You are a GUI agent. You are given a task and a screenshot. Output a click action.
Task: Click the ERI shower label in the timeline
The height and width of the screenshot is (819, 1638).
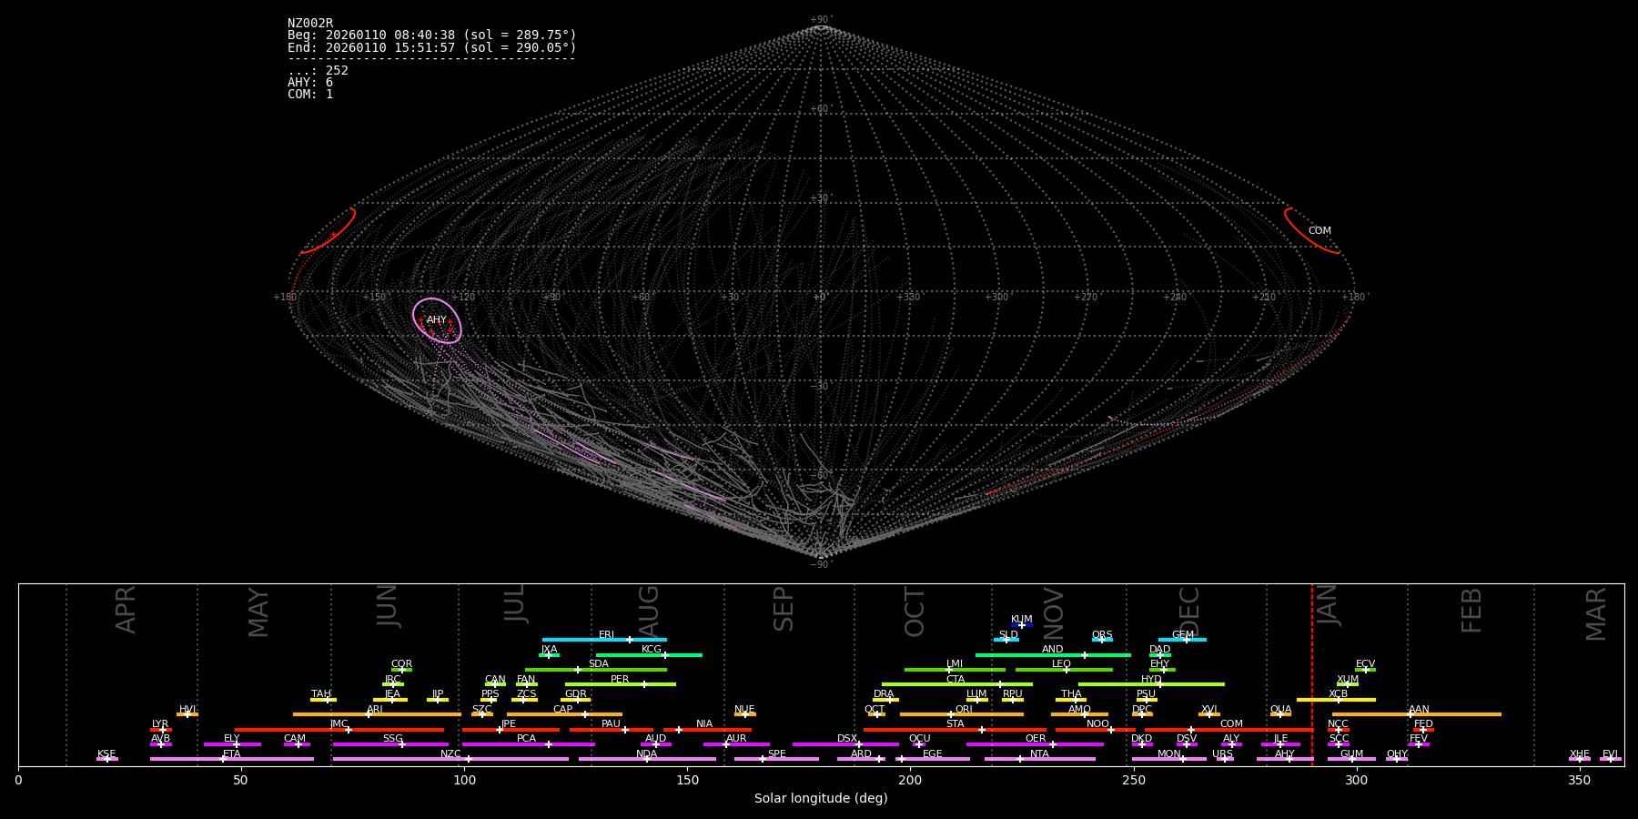click(x=607, y=635)
